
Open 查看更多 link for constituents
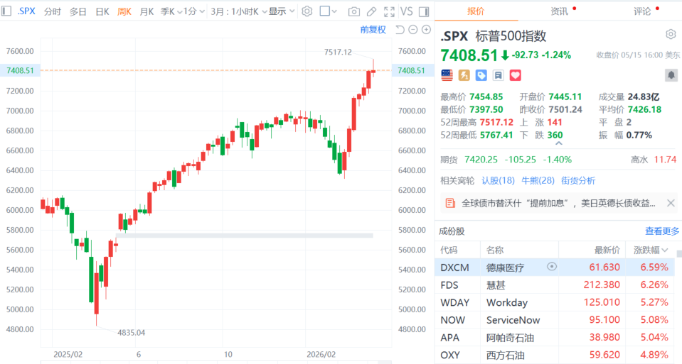click(662, 231)
